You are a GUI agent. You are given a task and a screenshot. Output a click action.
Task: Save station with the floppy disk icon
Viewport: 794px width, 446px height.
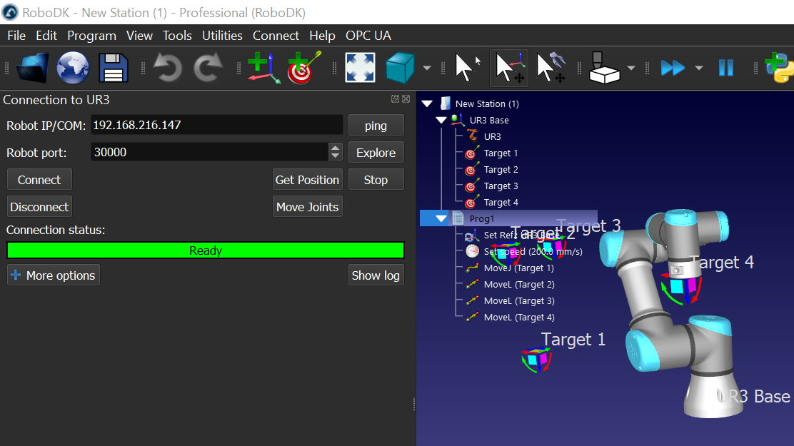tap(113, 68)
